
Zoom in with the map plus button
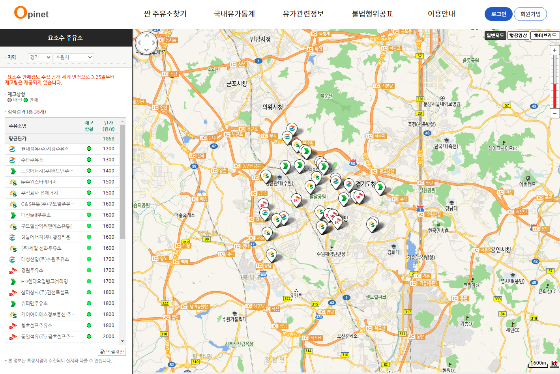(555, 50)
